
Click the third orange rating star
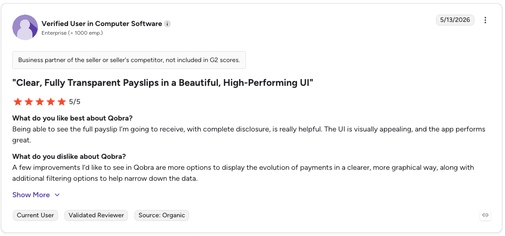[x=40, y=102]
